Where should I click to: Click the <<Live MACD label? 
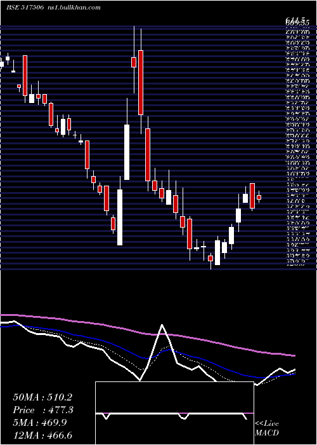click(x=267, y=428)
